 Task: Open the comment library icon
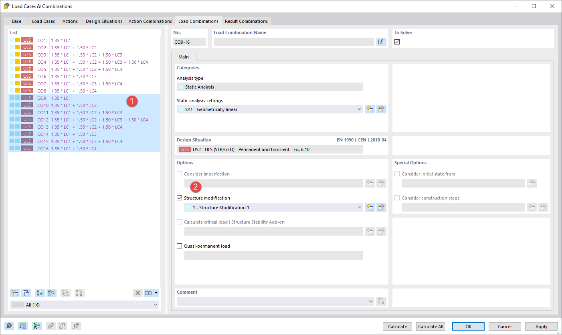[x=381, y=301]
